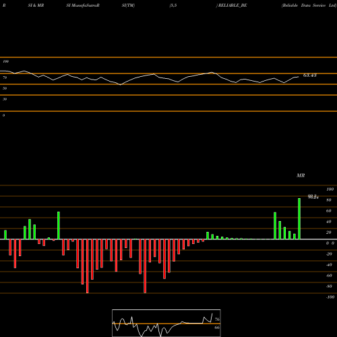
Task: Select the MR axis label -40
Action: pos(329,265)
